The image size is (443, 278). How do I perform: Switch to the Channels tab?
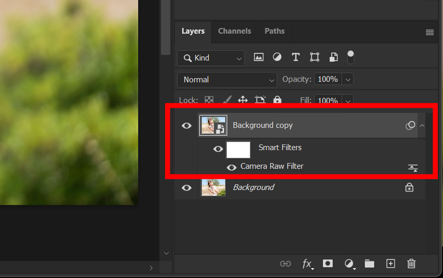[x=234, y=31]
